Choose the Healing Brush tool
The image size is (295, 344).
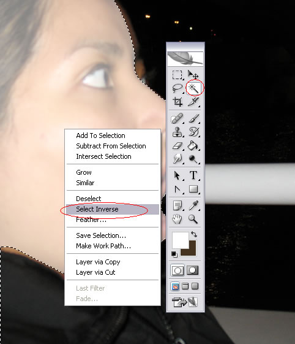click(177, 118)
